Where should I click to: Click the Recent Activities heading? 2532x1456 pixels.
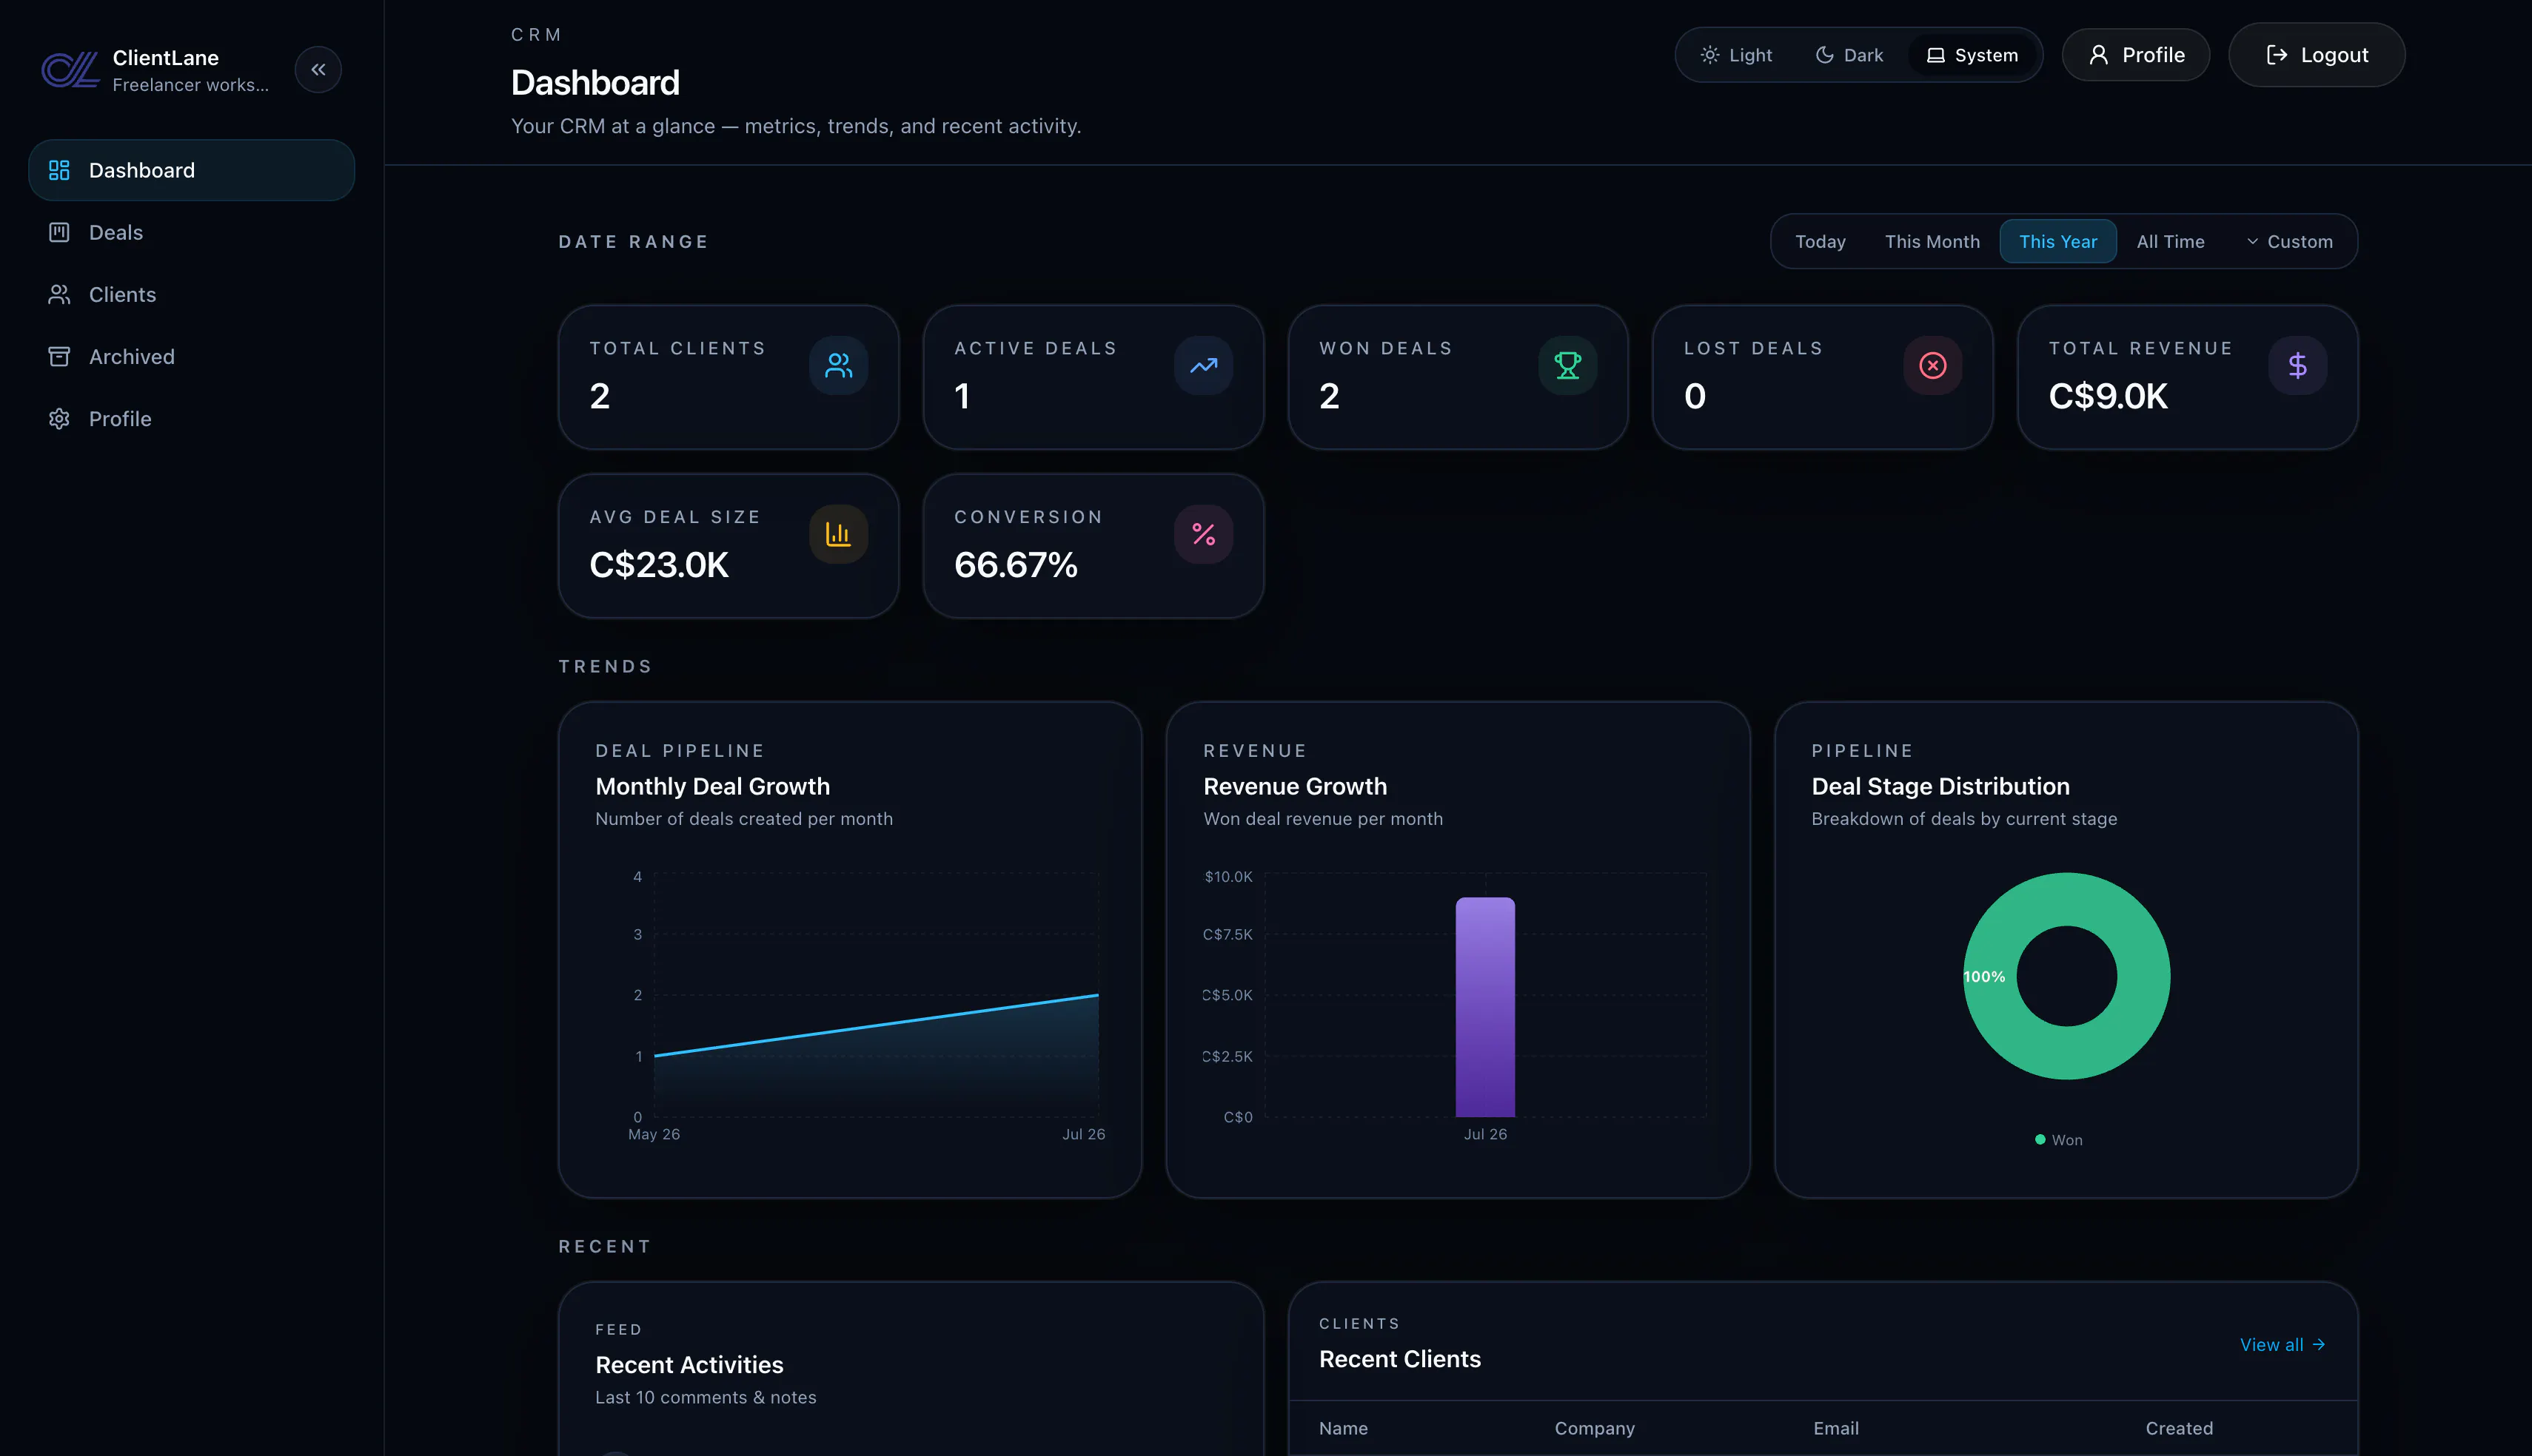point(689,1365)
